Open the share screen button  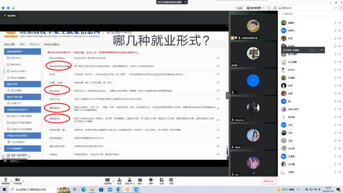pos(108,181)
